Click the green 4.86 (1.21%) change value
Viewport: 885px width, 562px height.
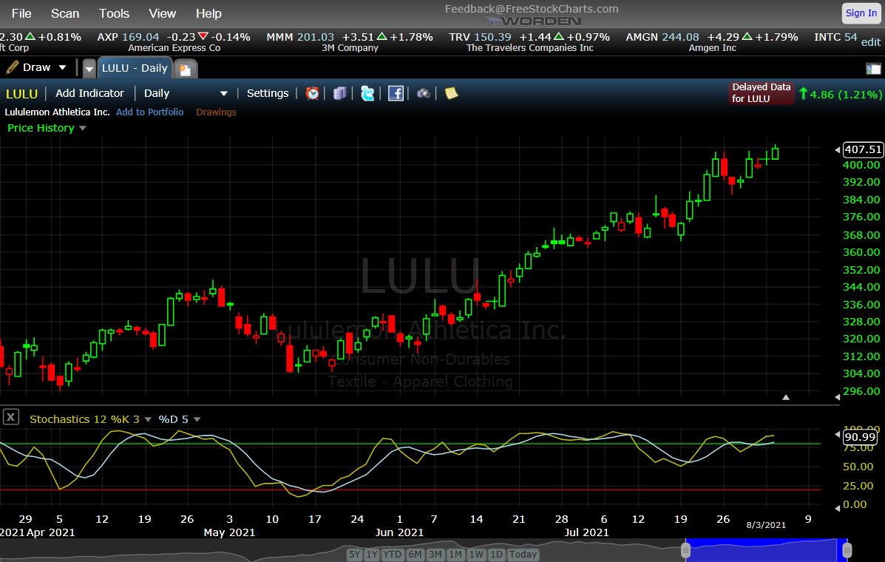pos(845,94)
